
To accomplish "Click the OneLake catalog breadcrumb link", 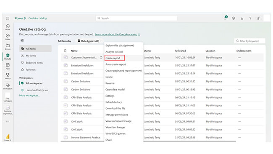I will click(37, 18).
